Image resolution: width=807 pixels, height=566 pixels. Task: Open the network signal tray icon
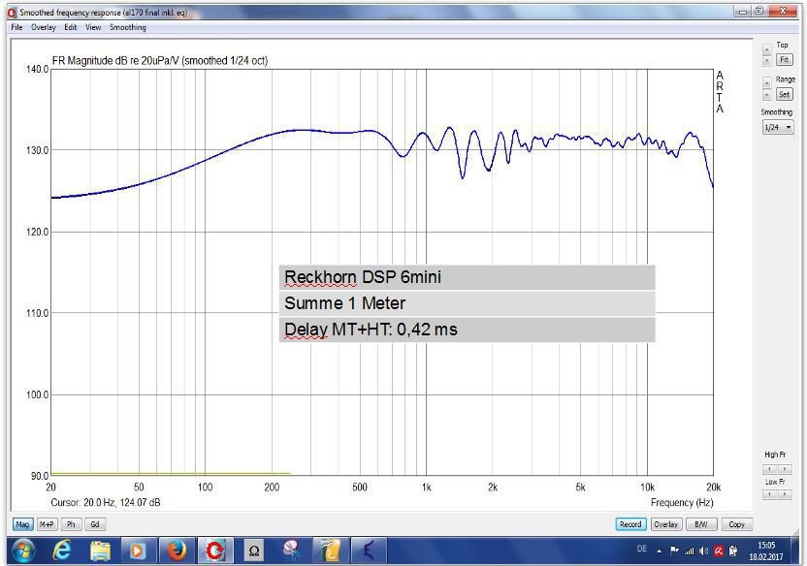689,551
